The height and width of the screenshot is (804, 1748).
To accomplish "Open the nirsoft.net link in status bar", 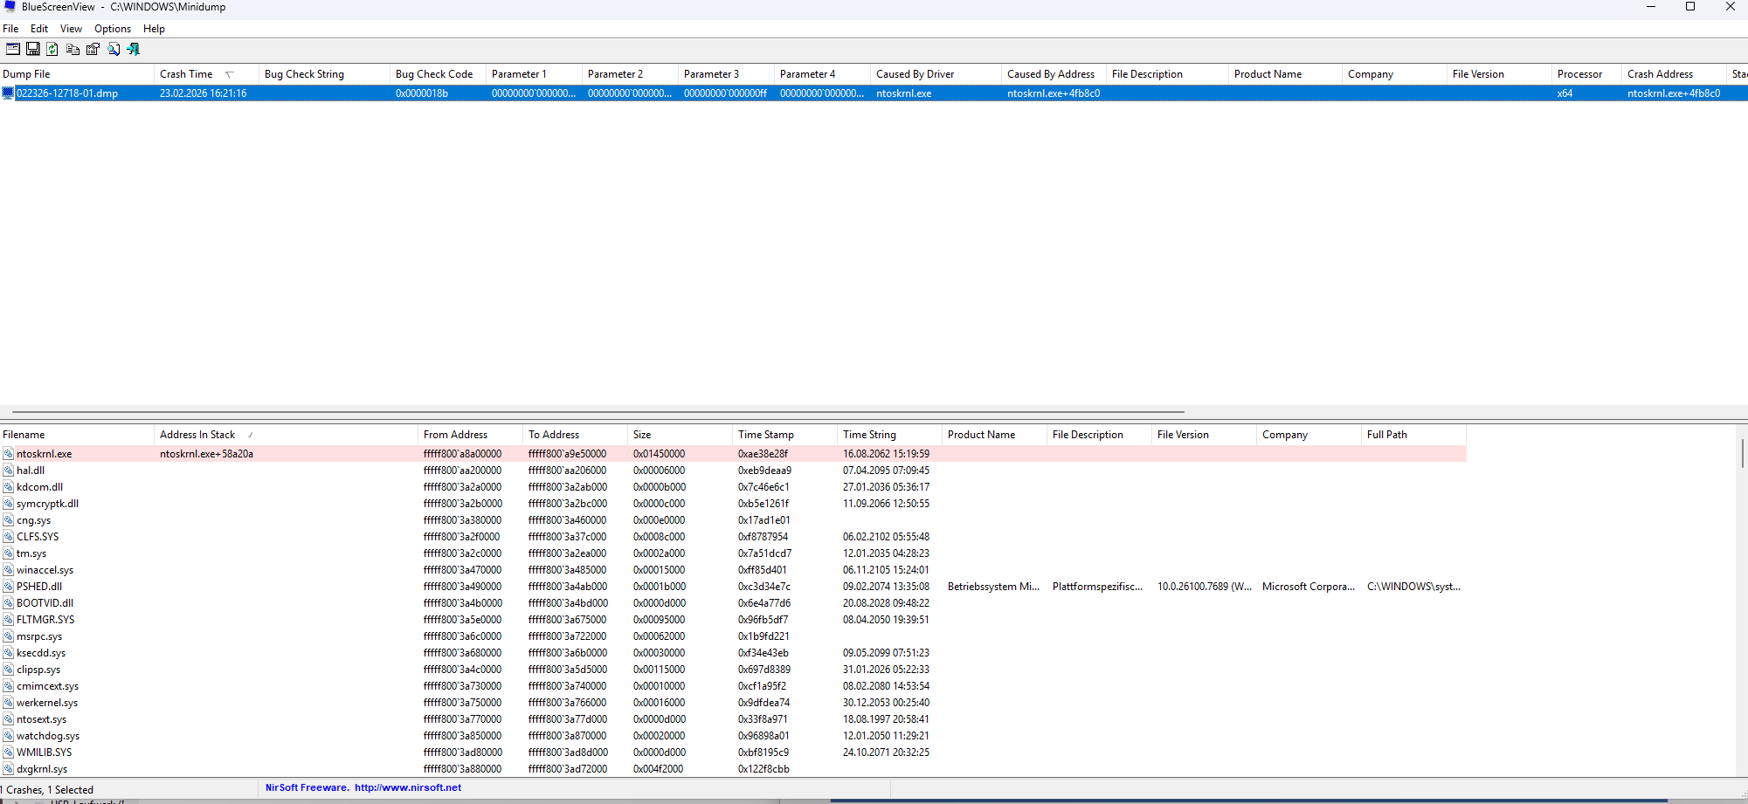I will (x=408, y=787).
